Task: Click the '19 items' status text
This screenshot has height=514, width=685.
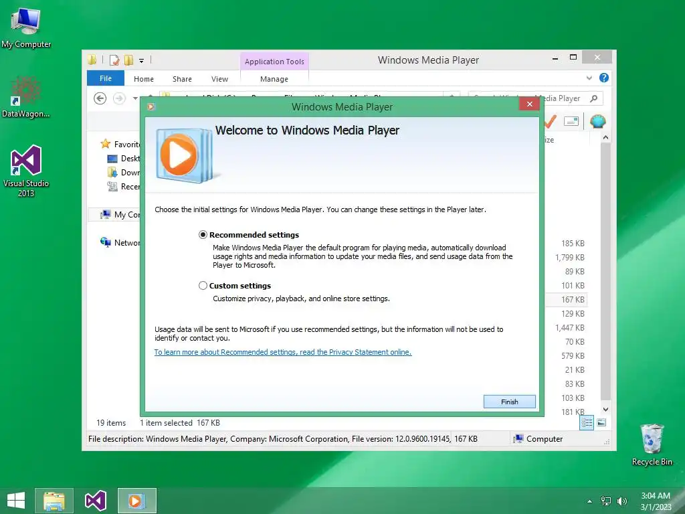Action: 111,423
